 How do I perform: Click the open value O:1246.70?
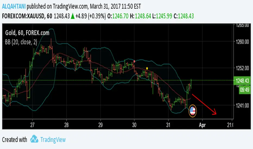point(118,16)
